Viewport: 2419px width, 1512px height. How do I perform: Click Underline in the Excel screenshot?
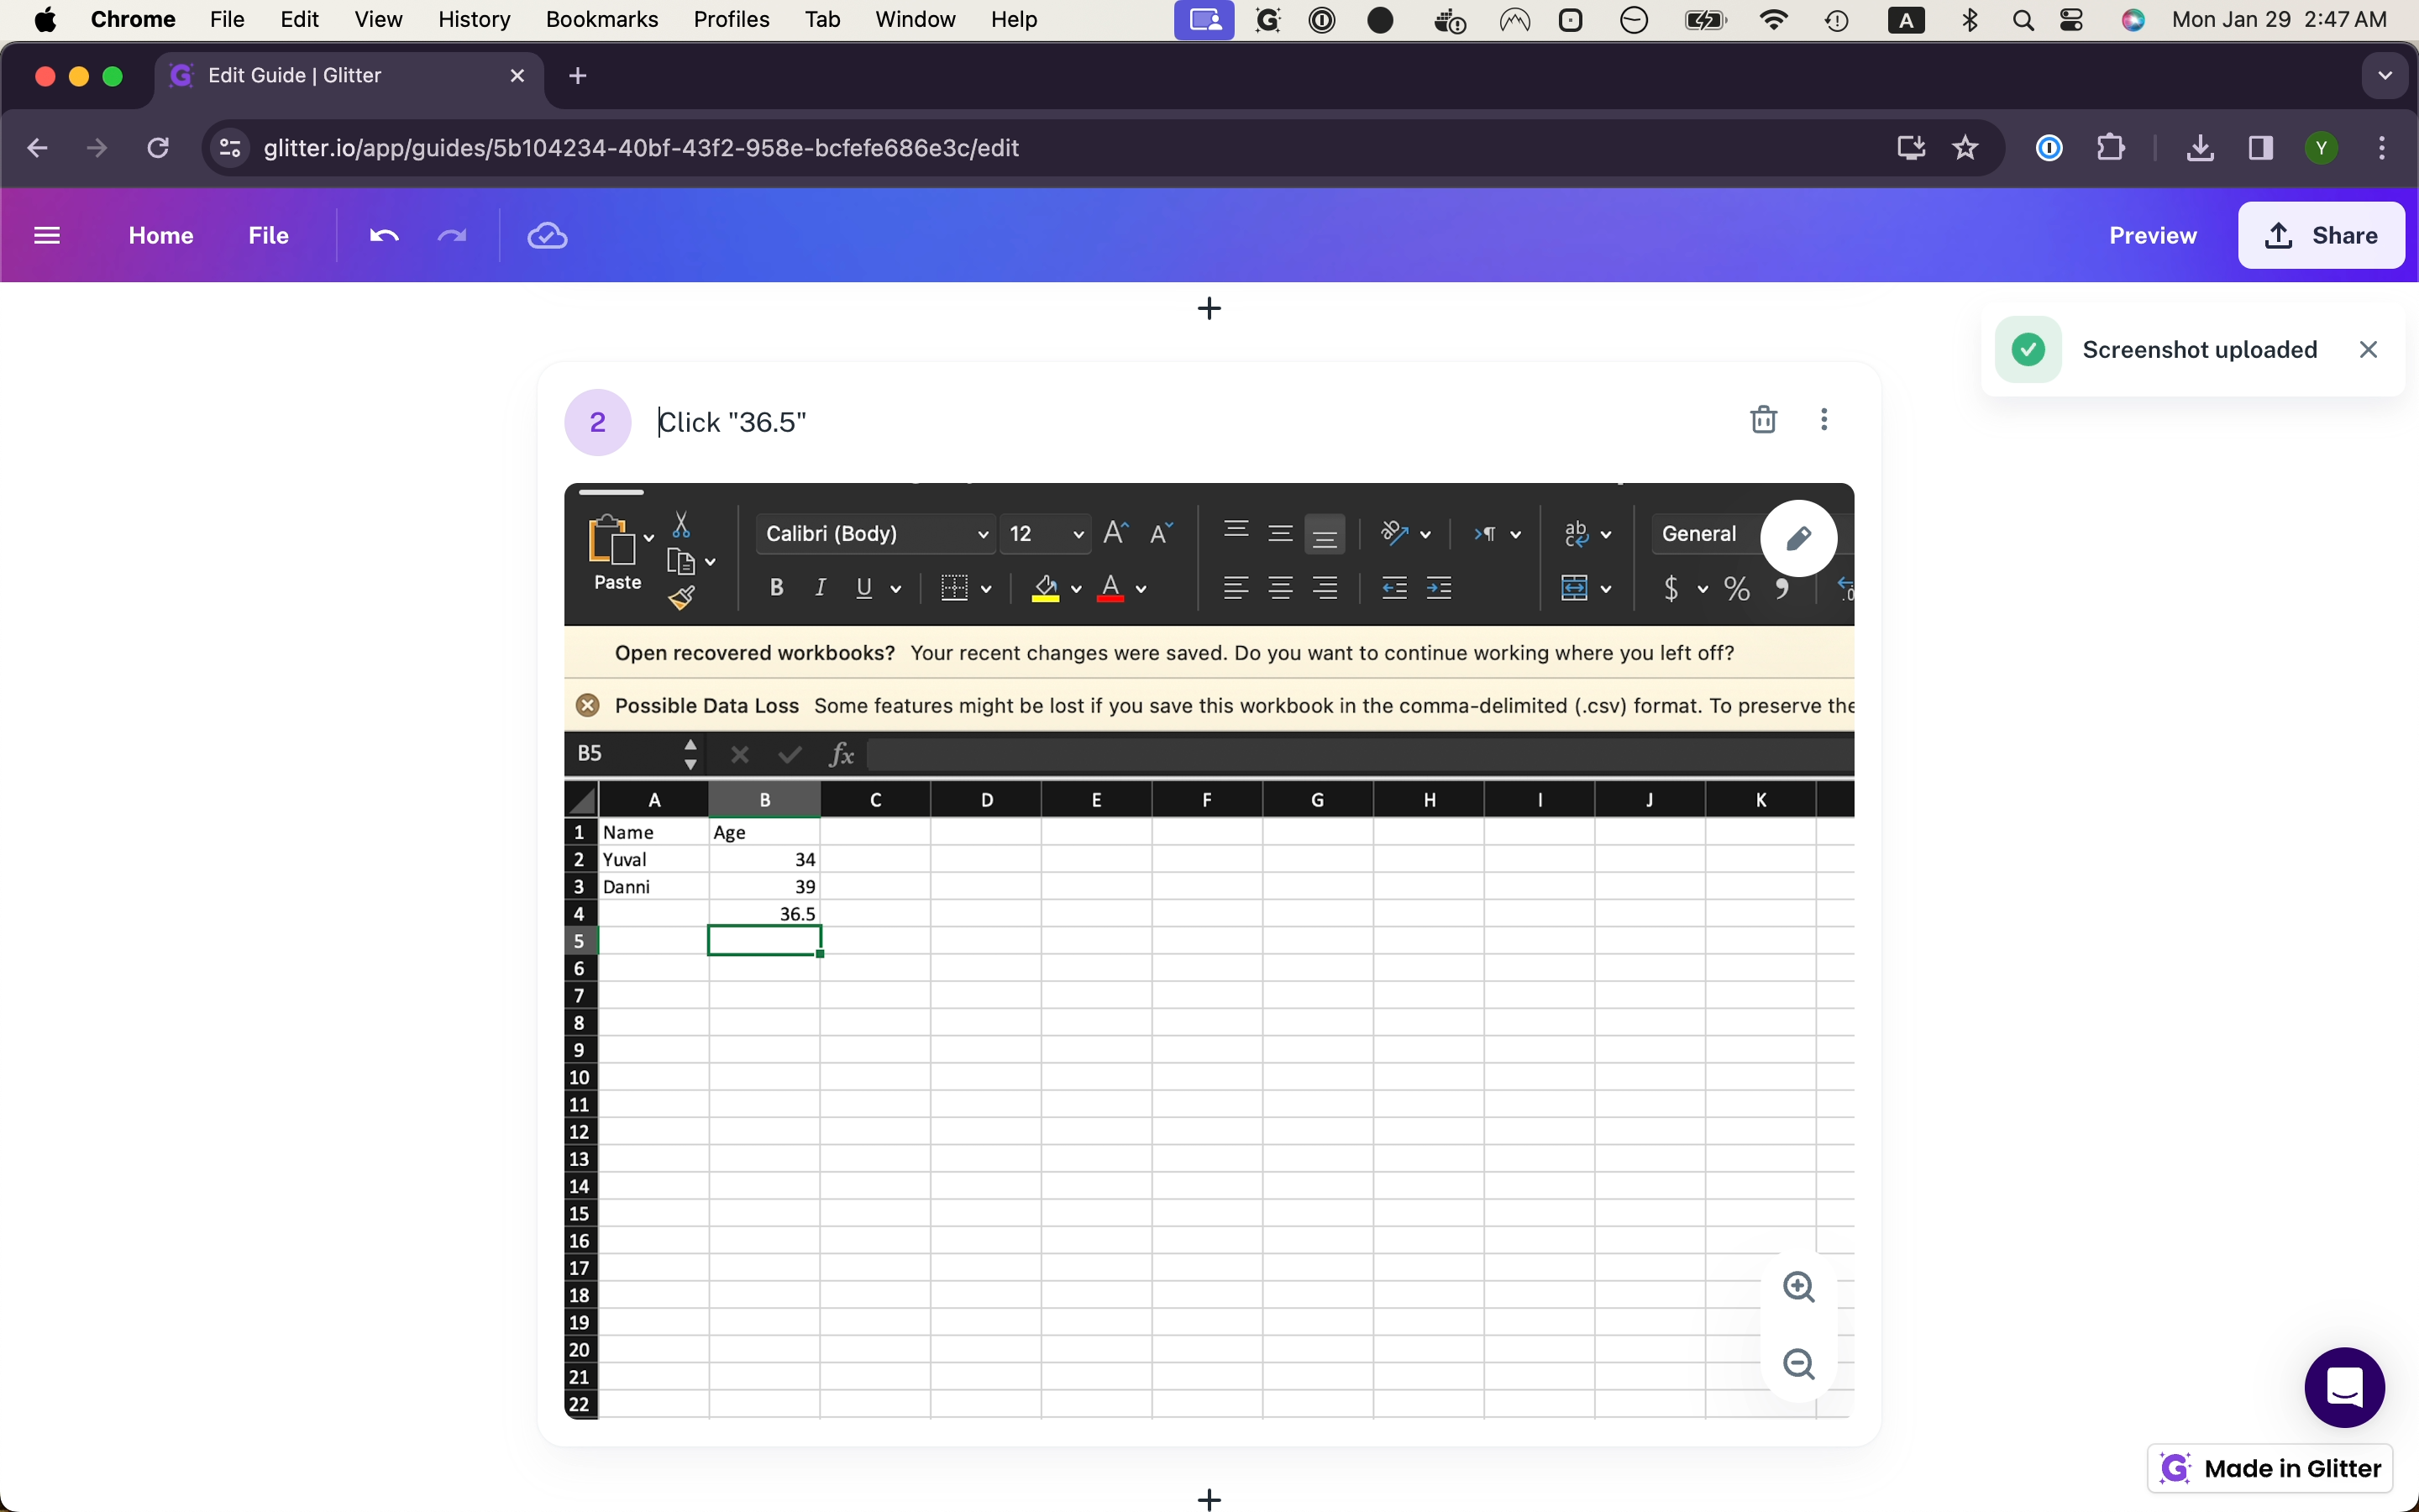pos(864,588)
